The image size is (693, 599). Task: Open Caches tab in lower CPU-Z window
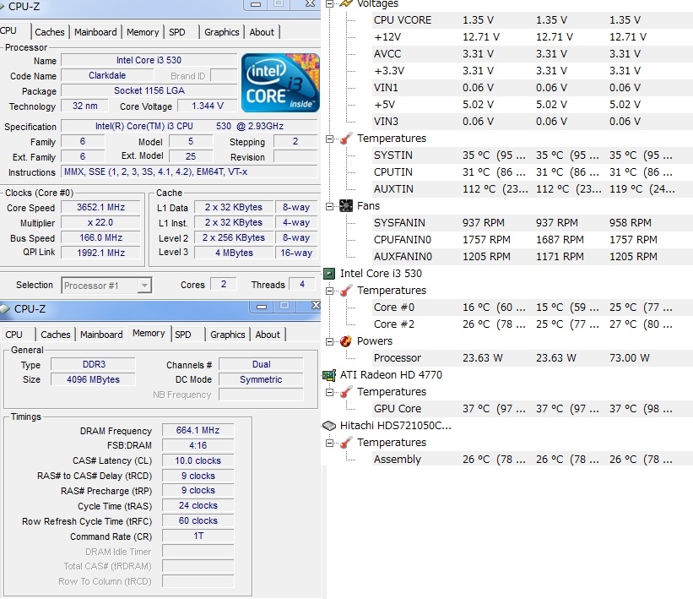pyautogui.click(x=55, y=335)
